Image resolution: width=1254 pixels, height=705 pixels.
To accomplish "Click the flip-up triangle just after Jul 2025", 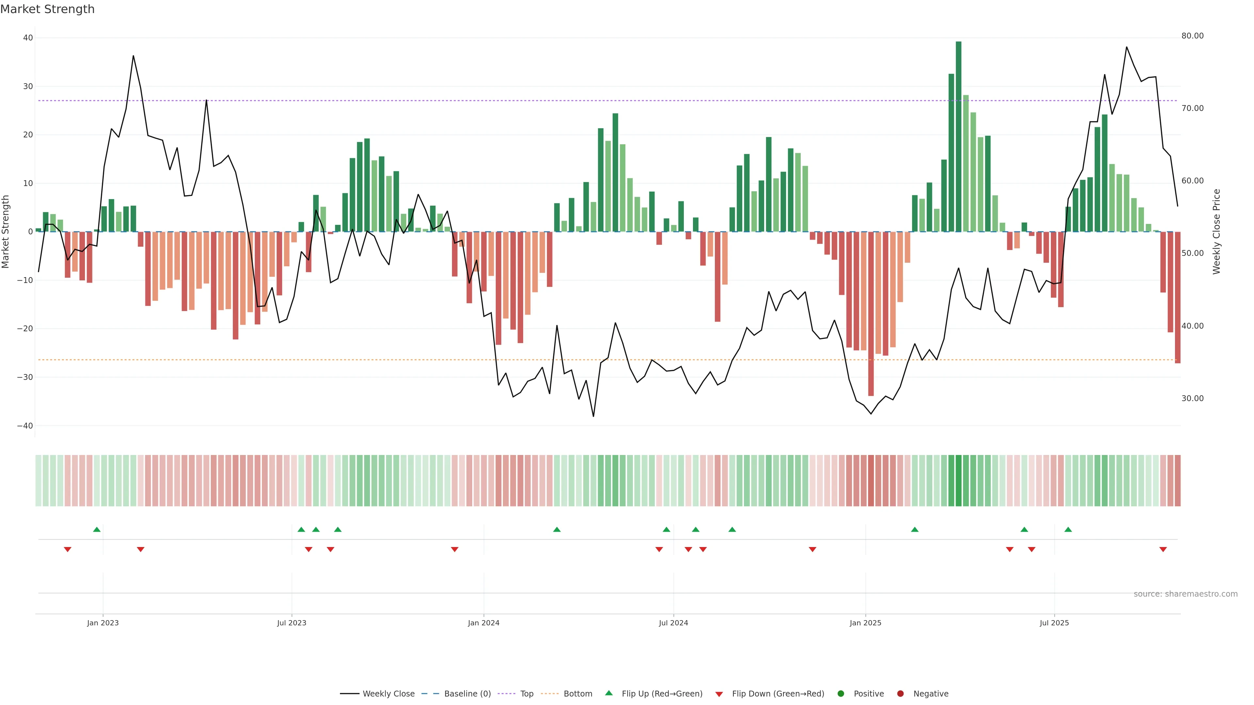I will tap(1068, 529).
